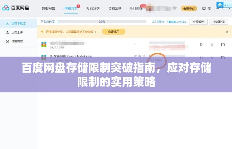Click the 免费试用 button

114,32
